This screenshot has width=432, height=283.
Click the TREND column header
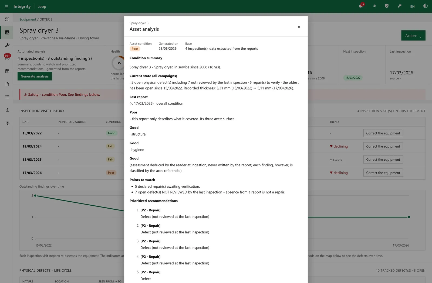[334, 122]
